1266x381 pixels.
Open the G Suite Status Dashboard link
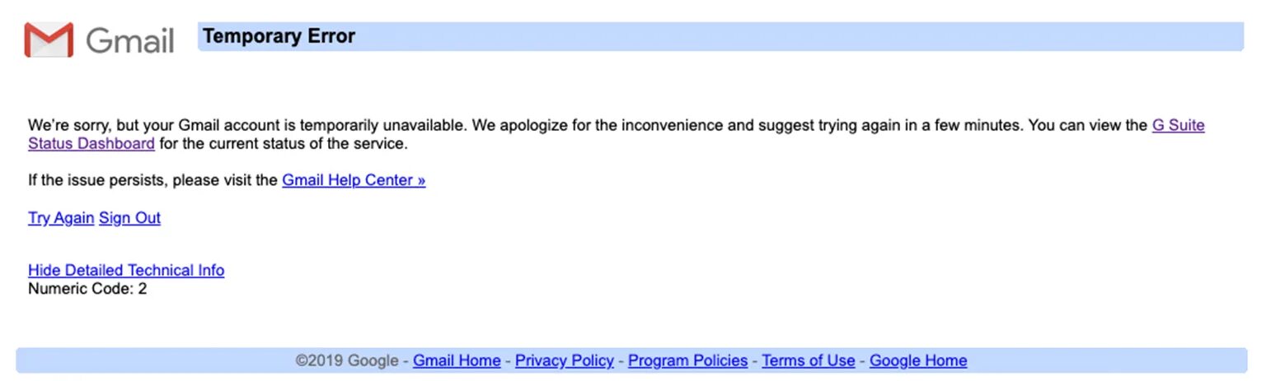1178,126
